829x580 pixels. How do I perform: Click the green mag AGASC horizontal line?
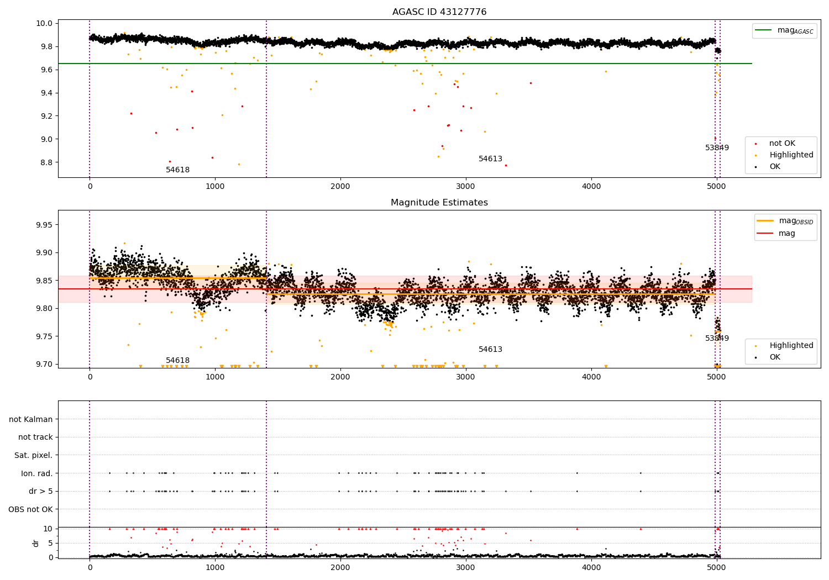pyautogui.click(x=405, y=64)
